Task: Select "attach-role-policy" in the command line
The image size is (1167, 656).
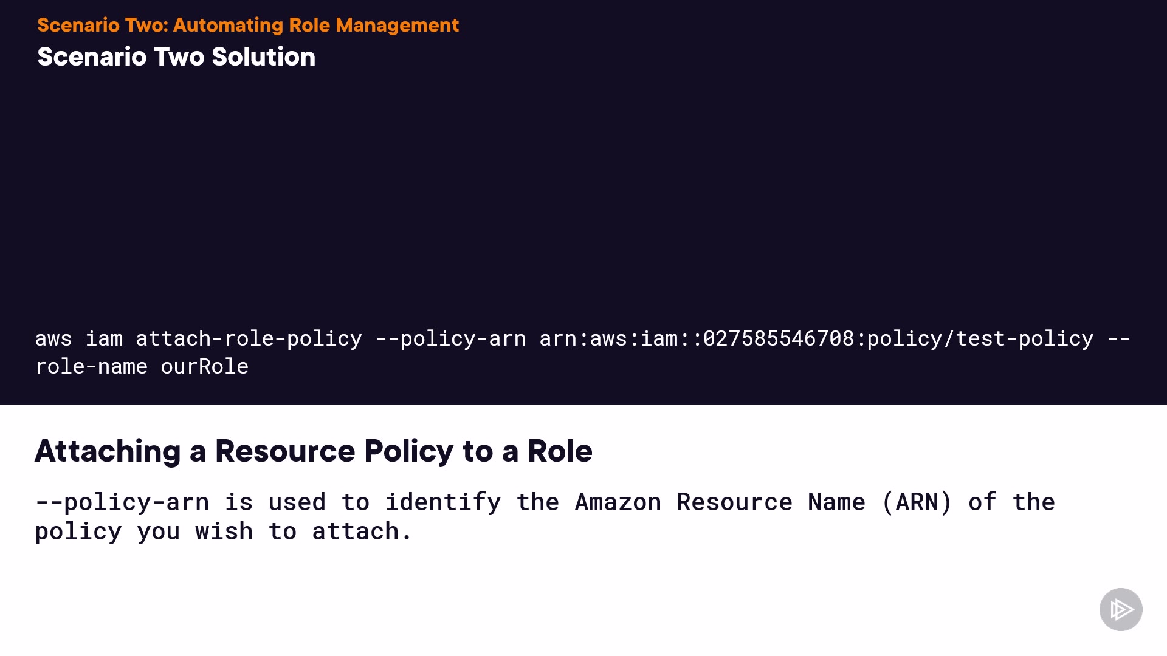Action: (x=249, y=338)
